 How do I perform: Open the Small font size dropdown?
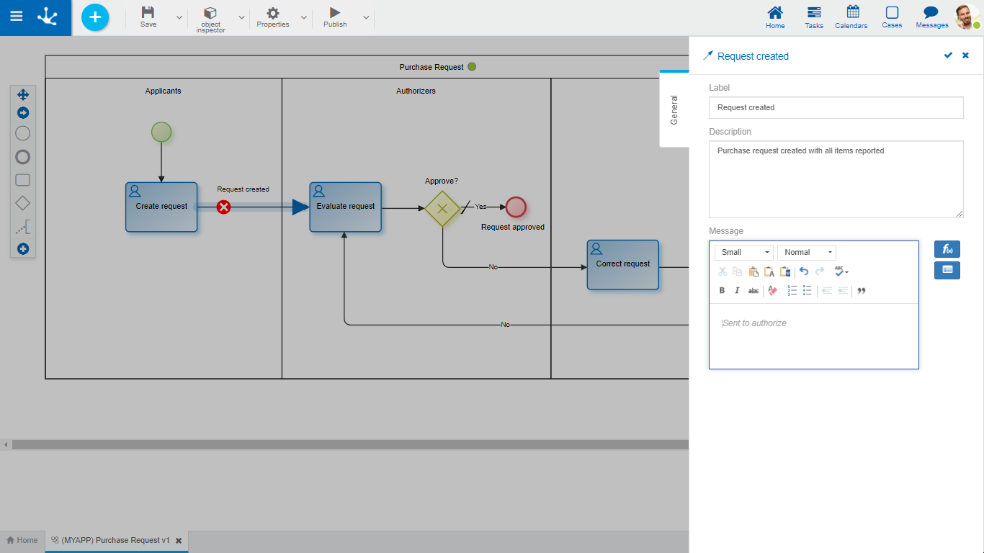click(x=744, y=253)
